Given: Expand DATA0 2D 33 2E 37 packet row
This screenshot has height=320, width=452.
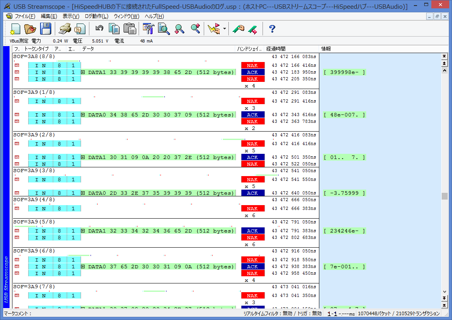Looking at the screenshot, I should (83, 193).
